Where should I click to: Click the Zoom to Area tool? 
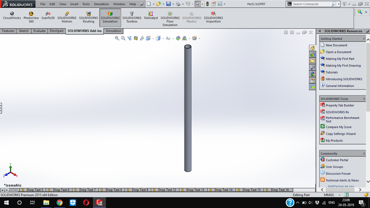[x=123, y=38]
